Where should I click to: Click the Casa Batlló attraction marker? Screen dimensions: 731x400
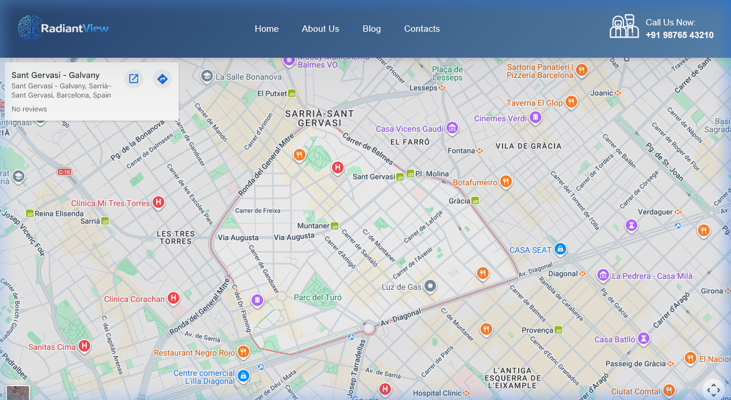(x=643, y=339)
